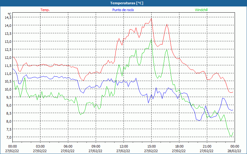Click the 06:00 time axis label
Image resolution: width=247 pixels, height=154 pixels.
click(68, 146)
